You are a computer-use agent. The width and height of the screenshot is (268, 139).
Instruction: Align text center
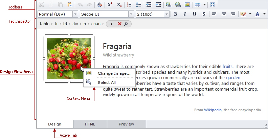[224, 14]
